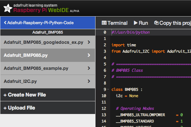Open Adafruit_I2C.py file

[x=20, y=81]
